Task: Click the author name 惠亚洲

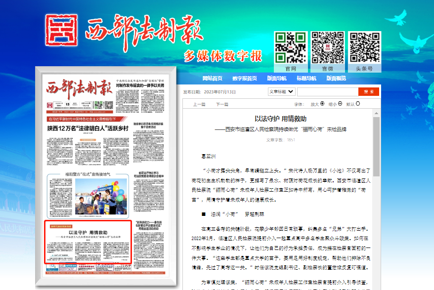Action: [209, 156]
